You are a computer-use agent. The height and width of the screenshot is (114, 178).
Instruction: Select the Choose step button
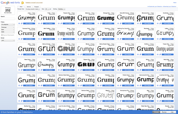pyautogui.click(x=156, y=112)
